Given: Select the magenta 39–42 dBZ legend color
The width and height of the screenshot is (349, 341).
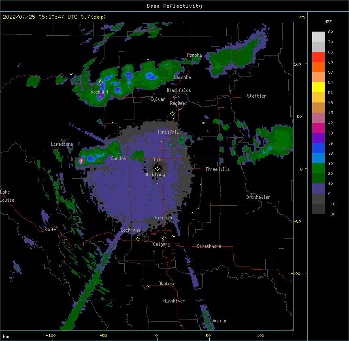Looking at the screenshot, I should (318, 128).
